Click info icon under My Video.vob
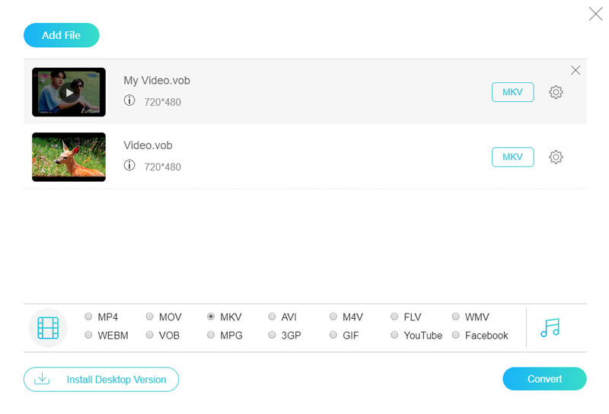The image size is (609, 414). click(x=129, y=100)
